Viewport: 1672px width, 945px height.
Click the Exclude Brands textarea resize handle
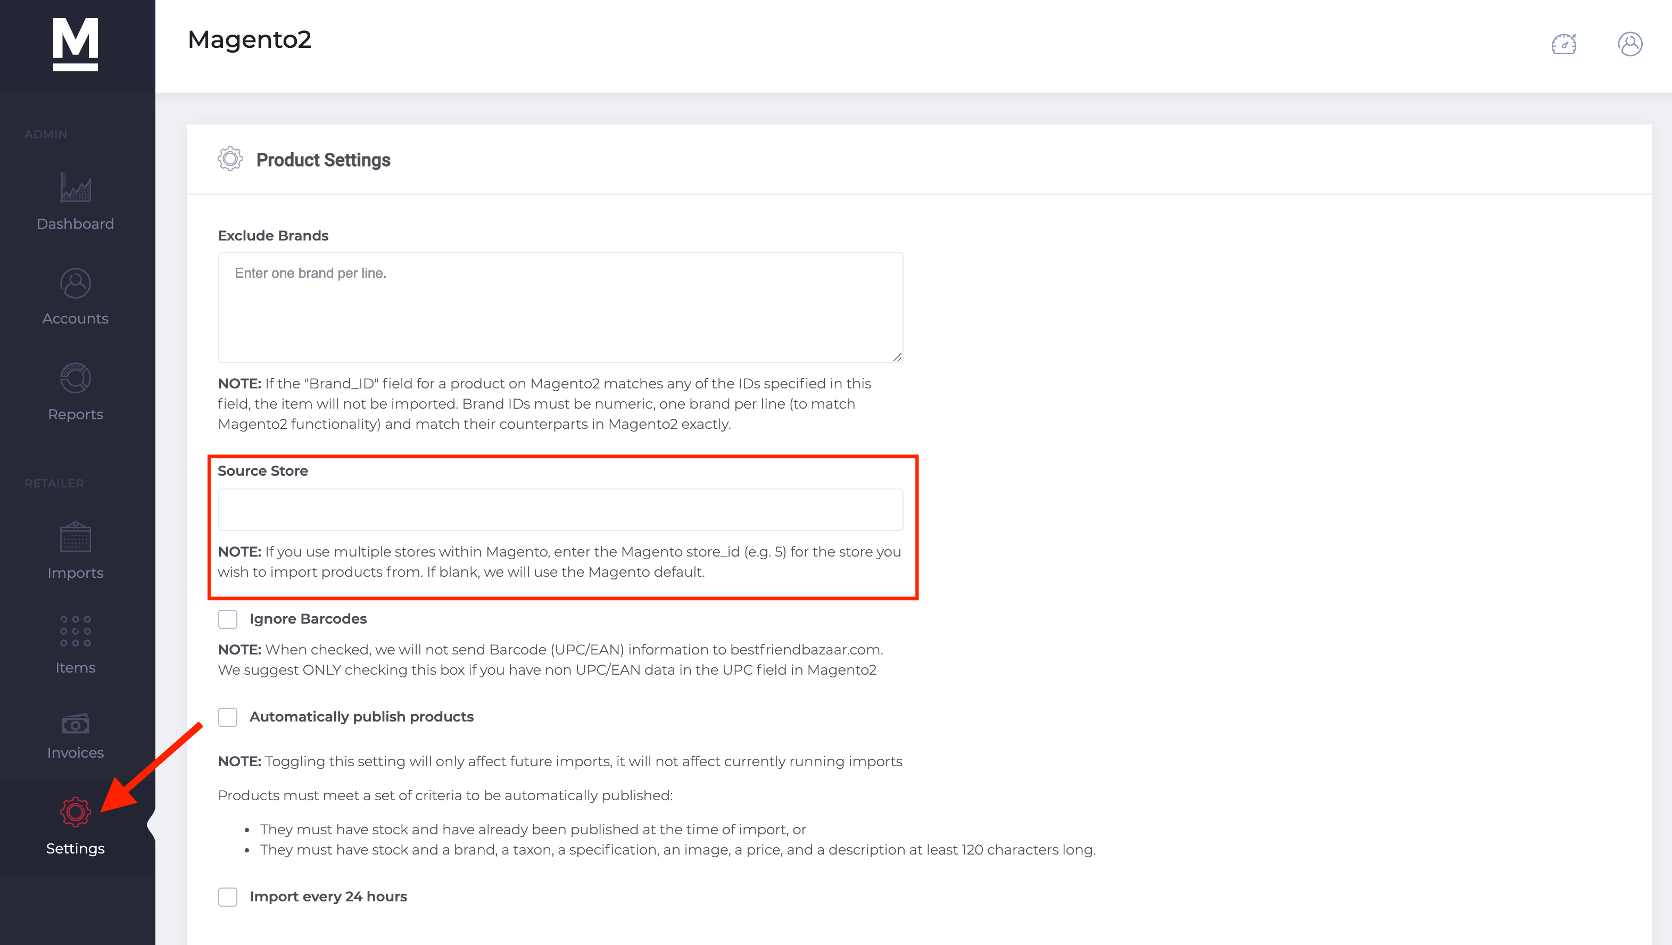click(x=897, y=357)
